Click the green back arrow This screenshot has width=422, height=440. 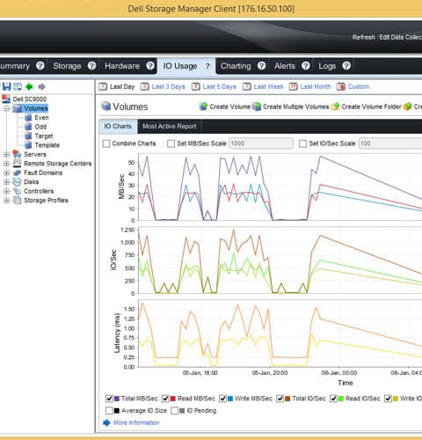pyautogui.click(x=29, y=86)
